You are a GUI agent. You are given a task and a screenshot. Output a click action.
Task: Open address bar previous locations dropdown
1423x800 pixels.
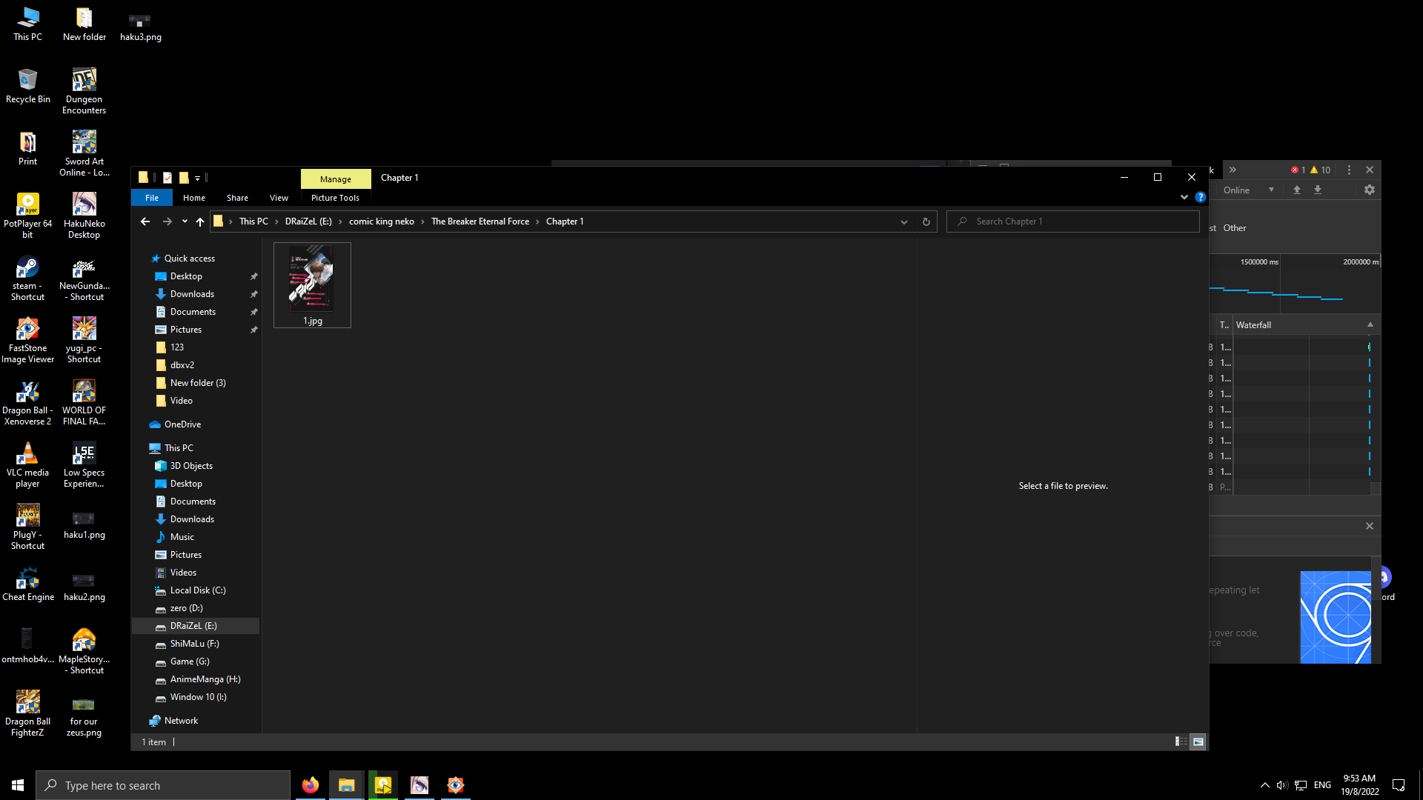point(903,221)
